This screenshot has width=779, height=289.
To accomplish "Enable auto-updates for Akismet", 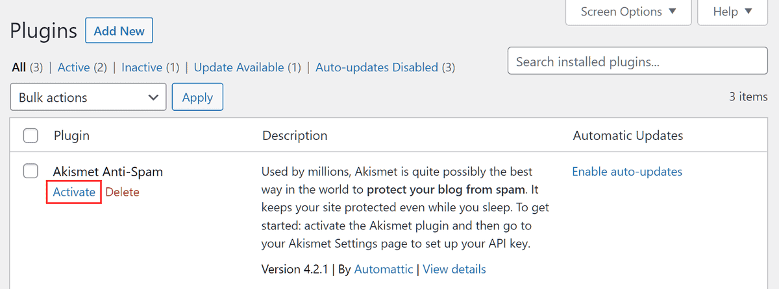I will [x=626, y=172].
